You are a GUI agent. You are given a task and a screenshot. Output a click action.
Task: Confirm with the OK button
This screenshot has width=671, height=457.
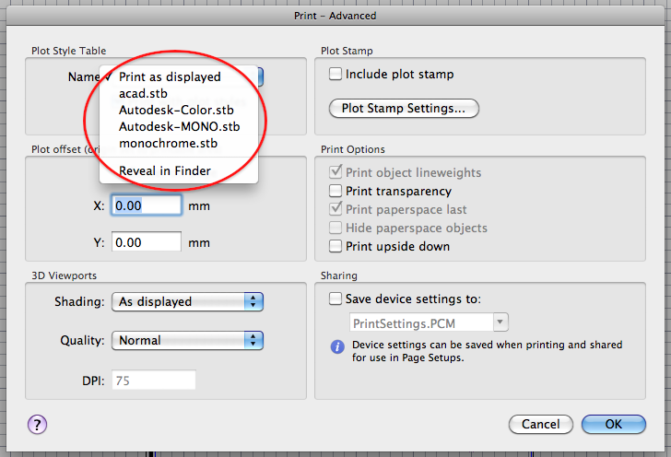[613, 424]
